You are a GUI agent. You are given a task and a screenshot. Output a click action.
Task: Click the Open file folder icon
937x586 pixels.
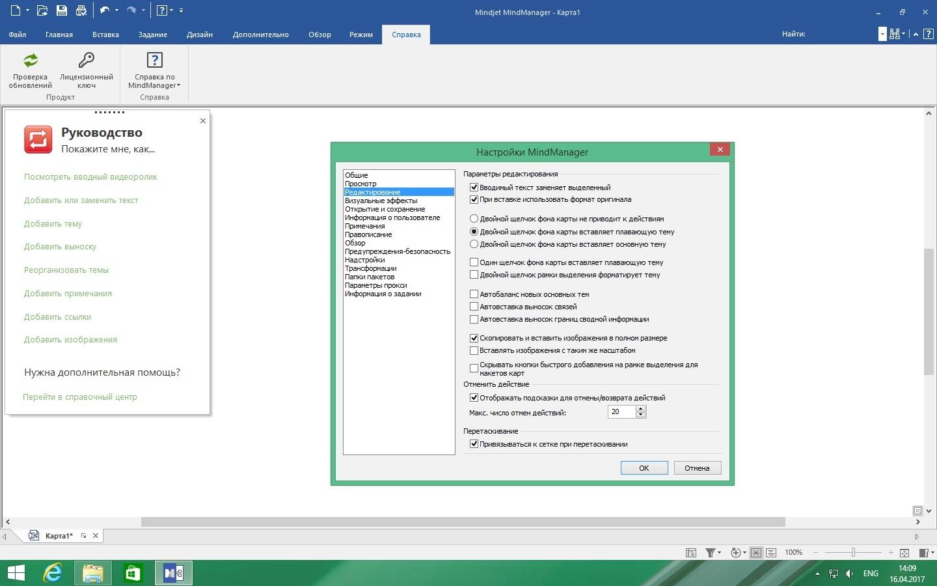(42, 10)
